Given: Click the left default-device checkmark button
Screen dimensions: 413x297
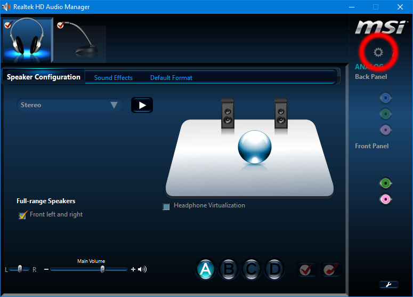Looking at the screenshot, I should [307, 269].
